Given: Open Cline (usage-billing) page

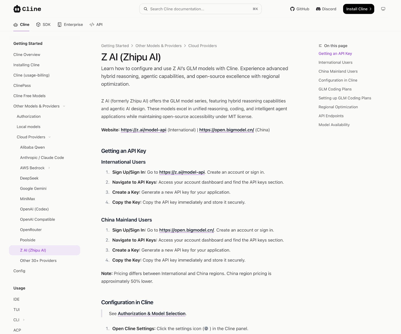Looking at the screenshot, I should coord(32,75).
